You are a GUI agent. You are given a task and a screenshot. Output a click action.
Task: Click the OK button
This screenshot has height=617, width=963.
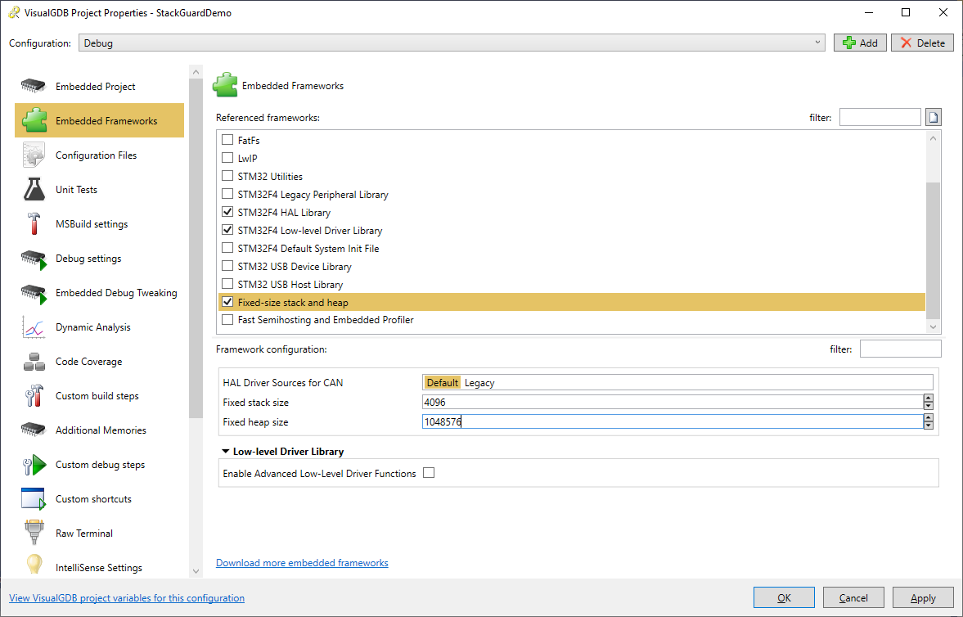[785, 597]
